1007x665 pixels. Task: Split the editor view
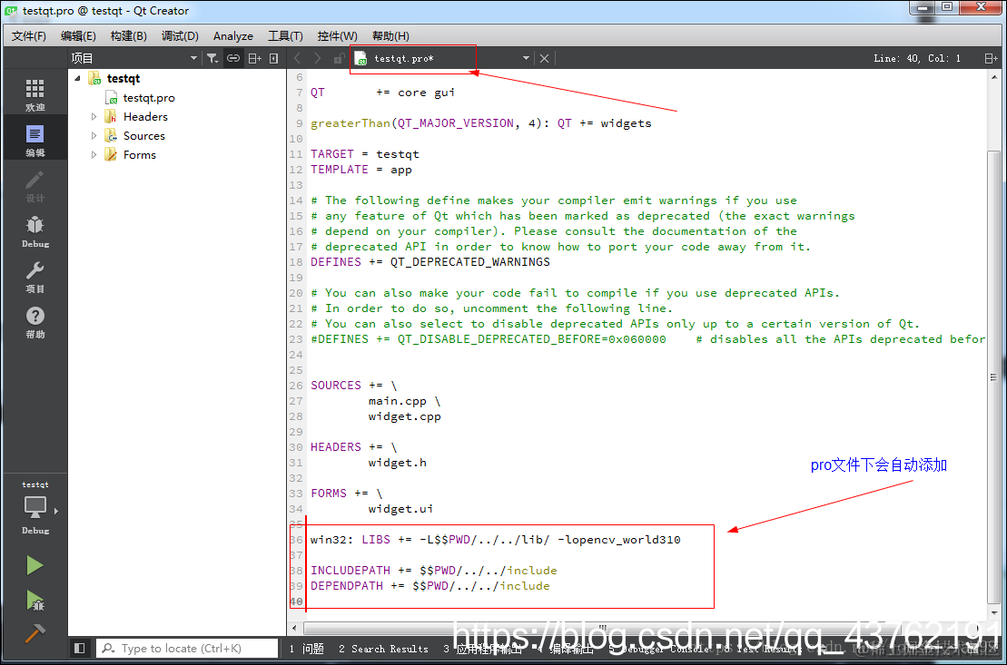tap(991, 58)
